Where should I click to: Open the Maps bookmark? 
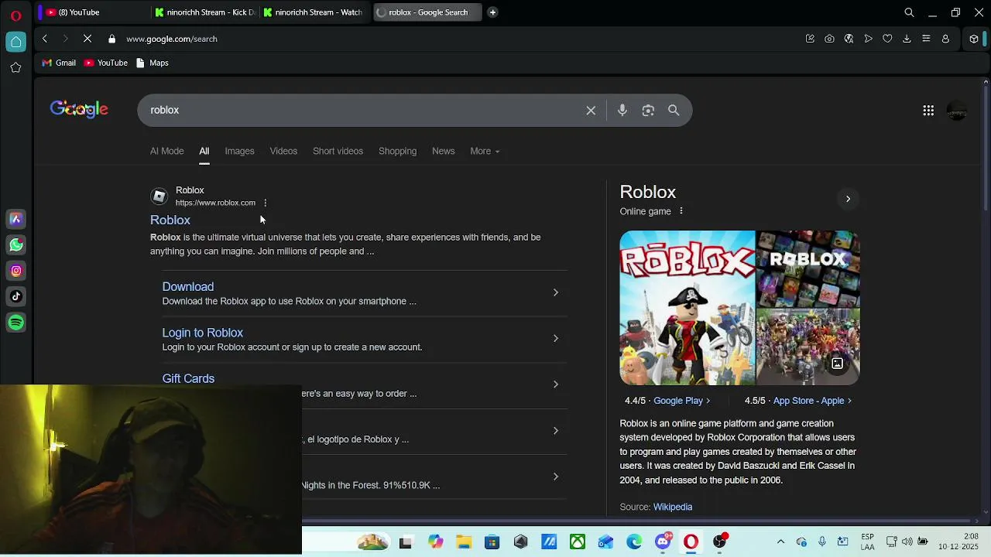tap(153, 63)
